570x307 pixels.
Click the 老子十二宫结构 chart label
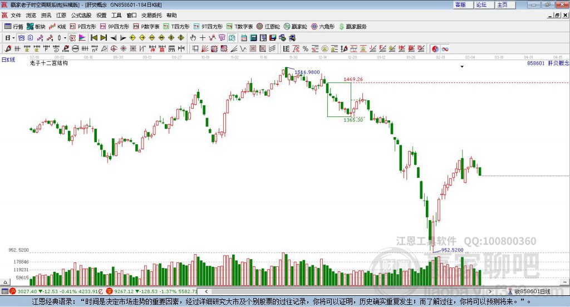[x=49, y=63]
